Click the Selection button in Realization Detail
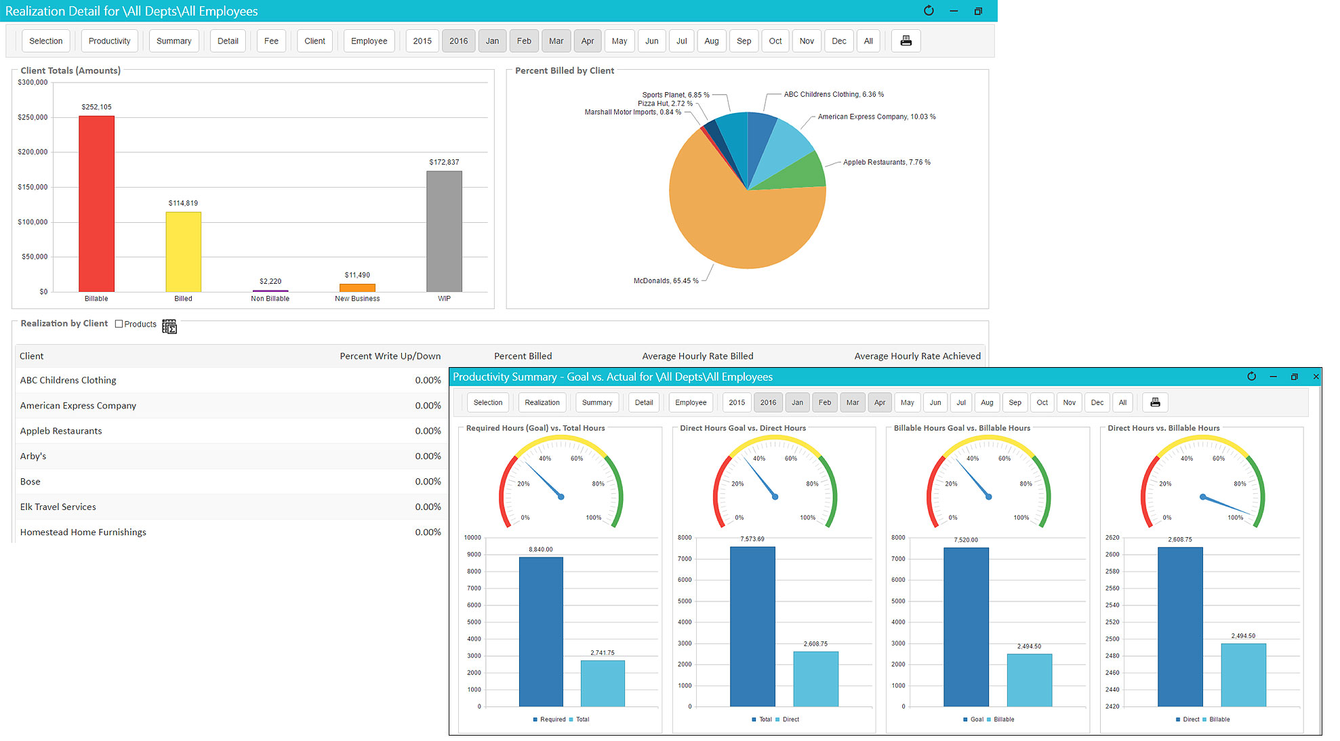This screenshot has width=1340, height=741. [45, 41]
